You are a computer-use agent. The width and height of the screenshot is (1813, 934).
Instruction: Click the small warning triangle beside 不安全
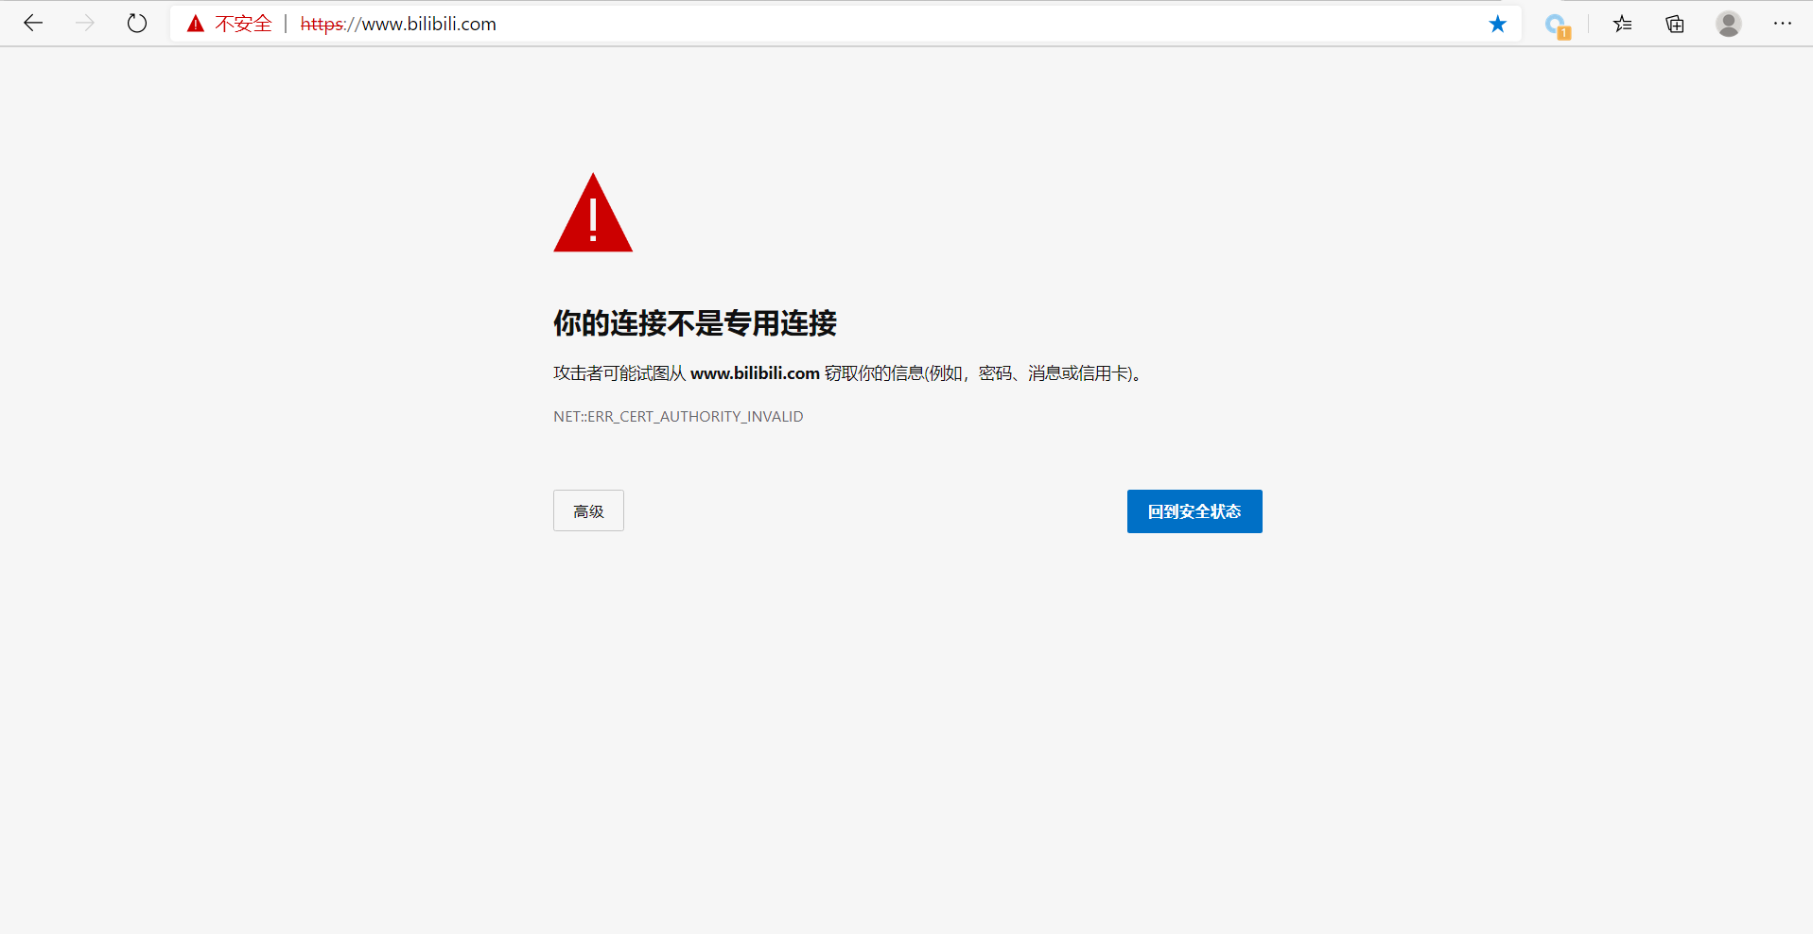pos(195,24)
